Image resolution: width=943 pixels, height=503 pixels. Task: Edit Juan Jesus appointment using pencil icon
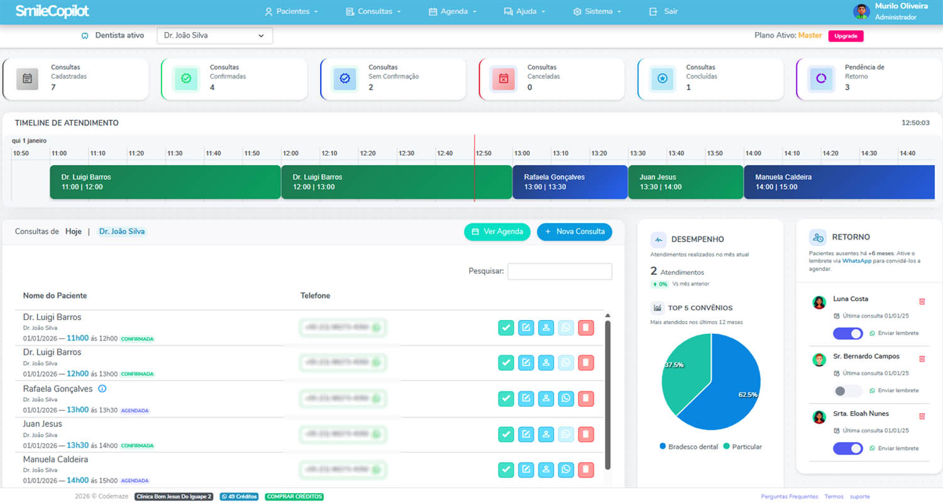click(x=526, y=434)
